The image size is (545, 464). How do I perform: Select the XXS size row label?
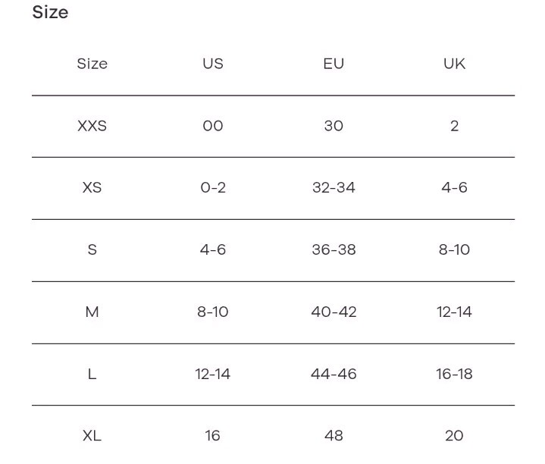[92, 126]
